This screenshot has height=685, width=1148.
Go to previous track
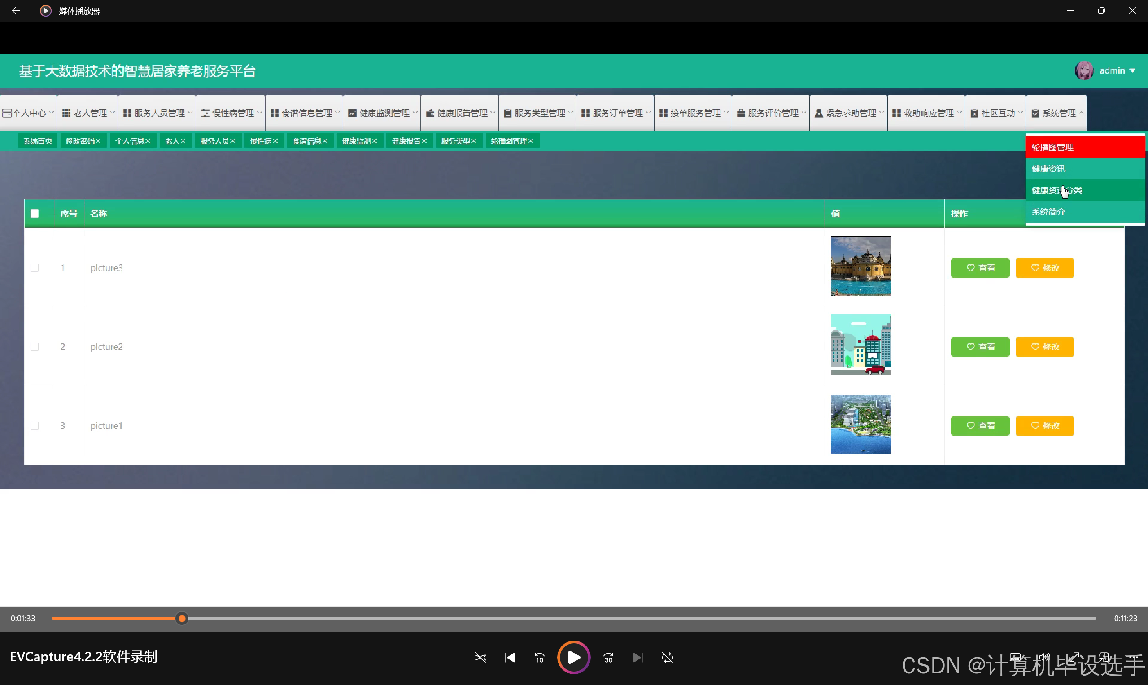[x=510, y=657]
